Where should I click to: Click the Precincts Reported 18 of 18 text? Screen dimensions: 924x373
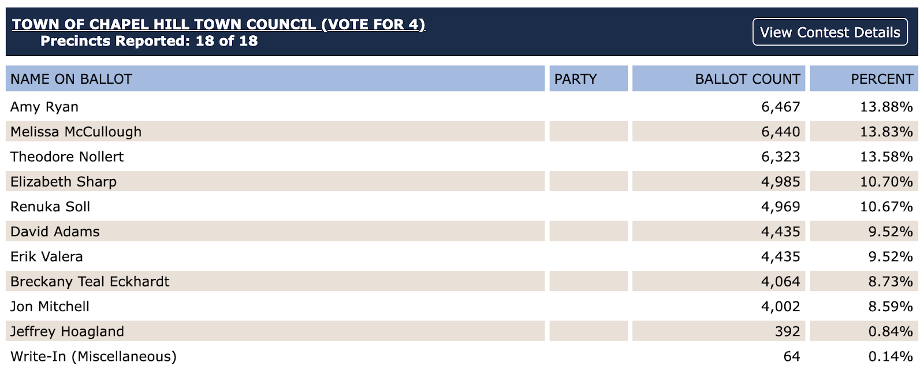point(149,41)
